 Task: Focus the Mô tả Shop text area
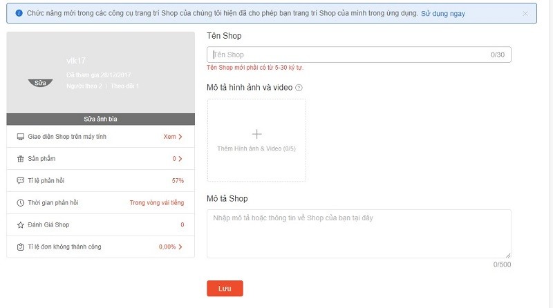359,233
